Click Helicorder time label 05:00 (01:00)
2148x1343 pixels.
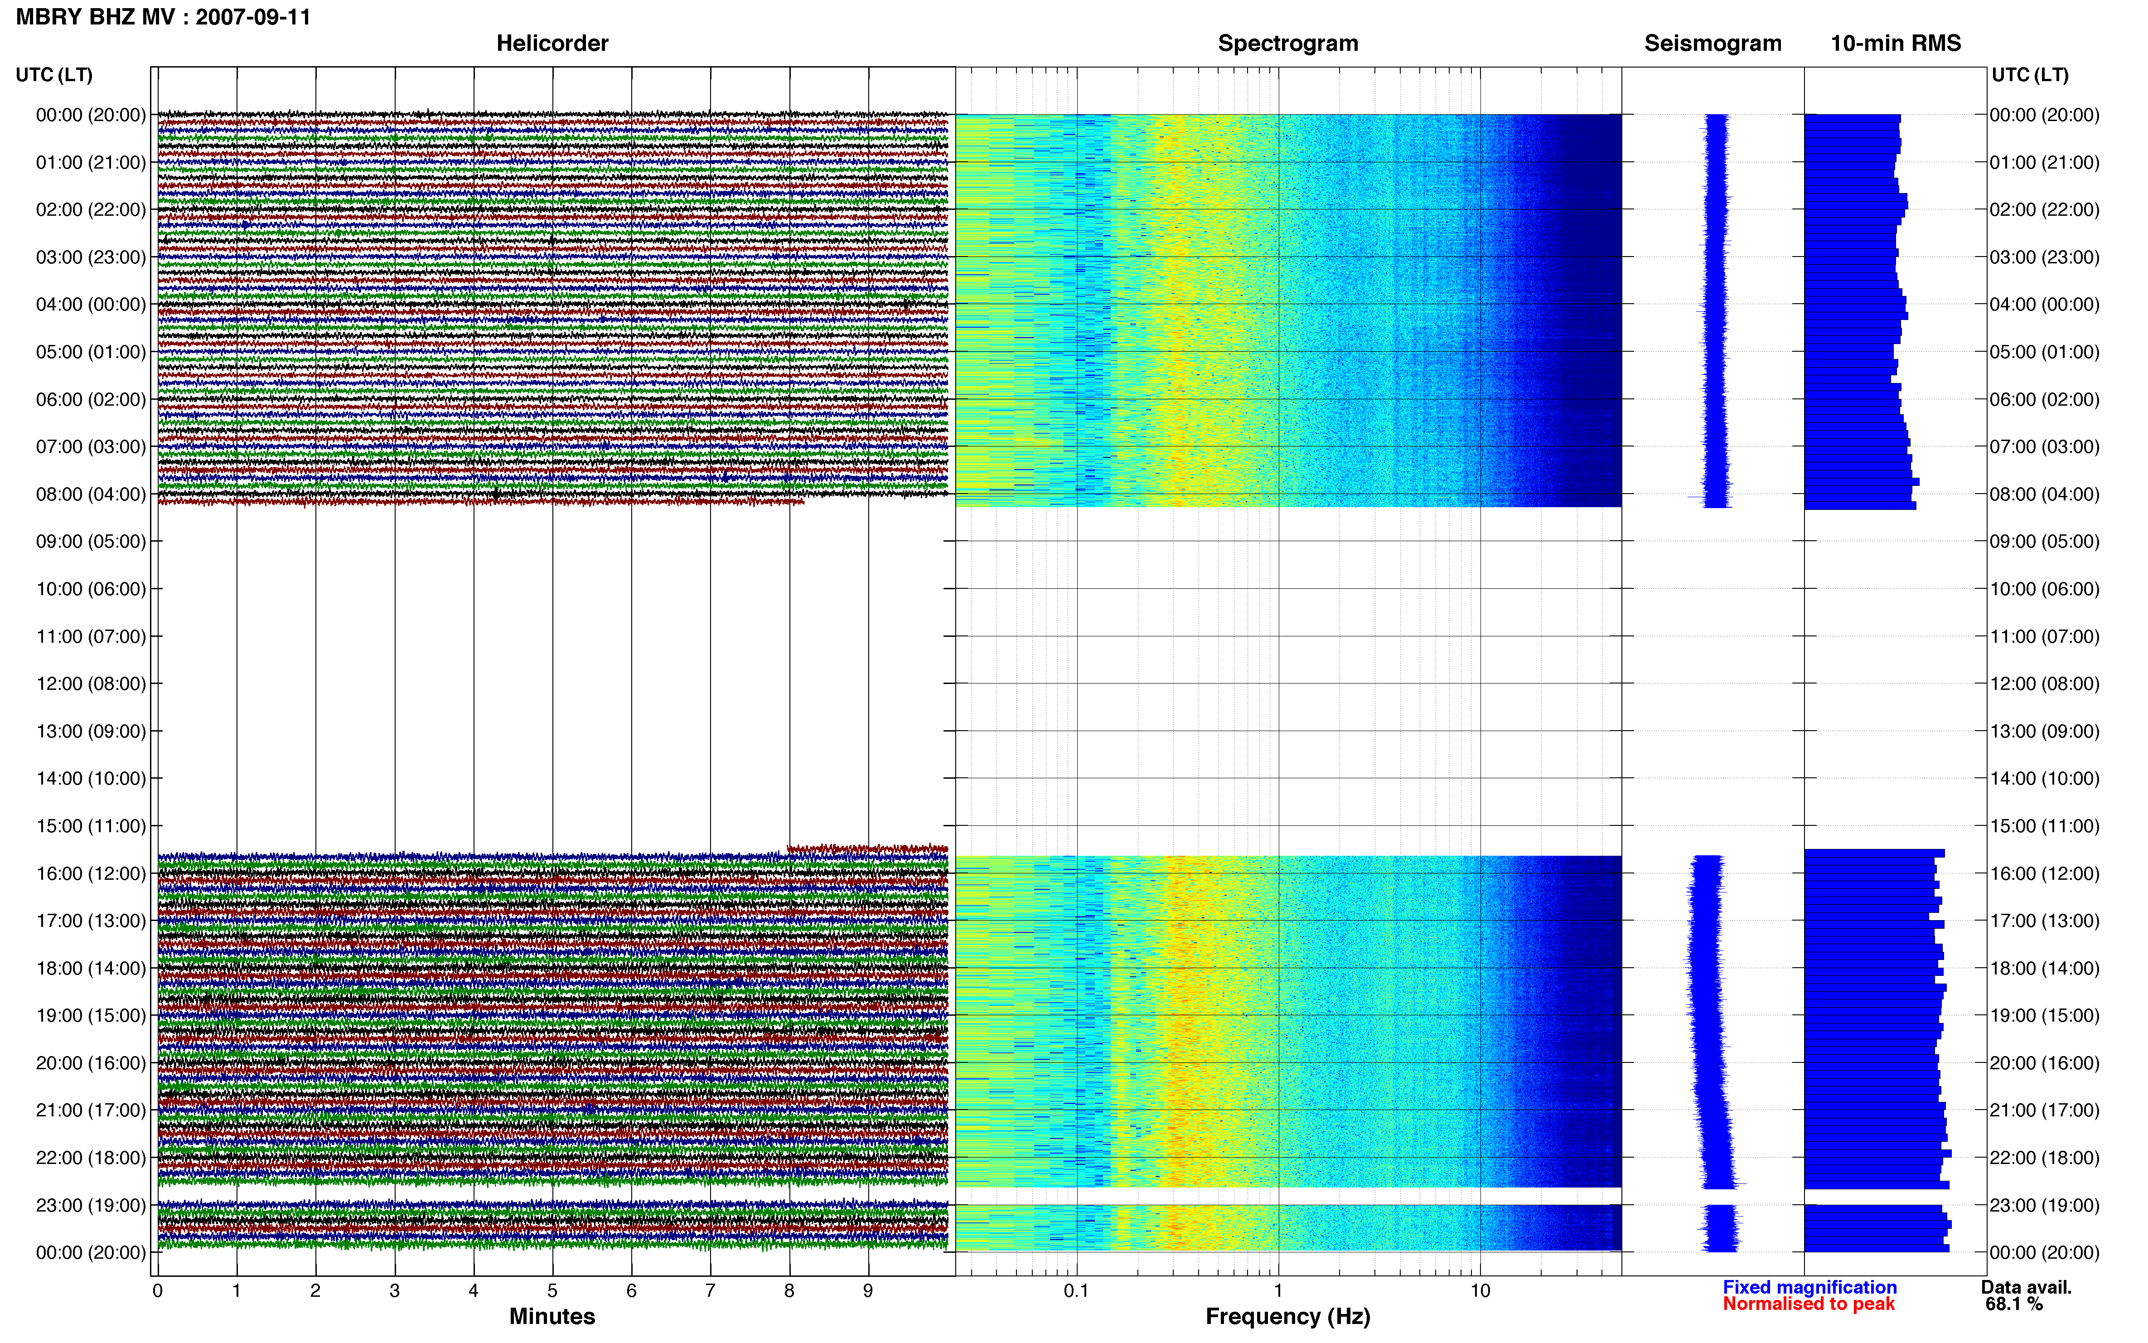91,352
